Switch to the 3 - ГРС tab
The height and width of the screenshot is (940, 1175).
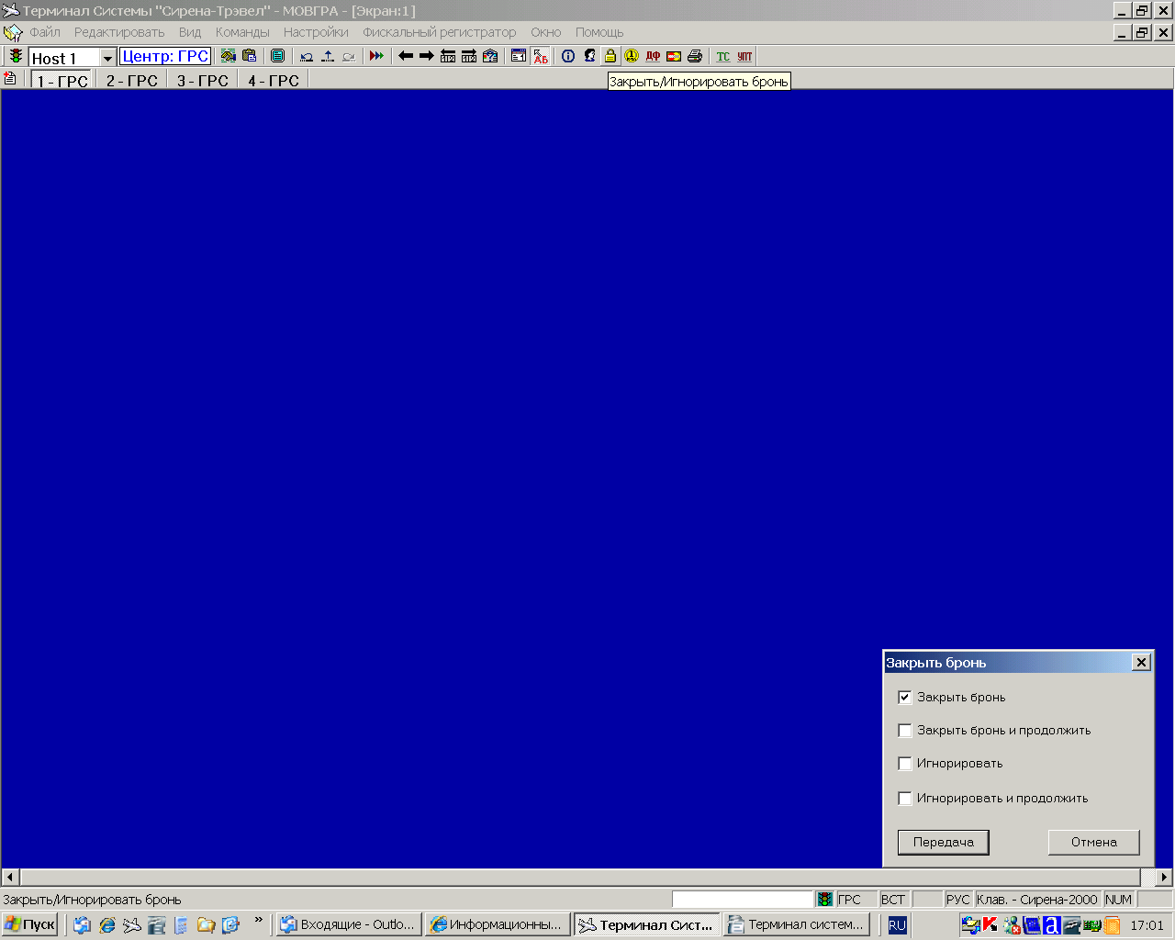[x=202, y=81]
